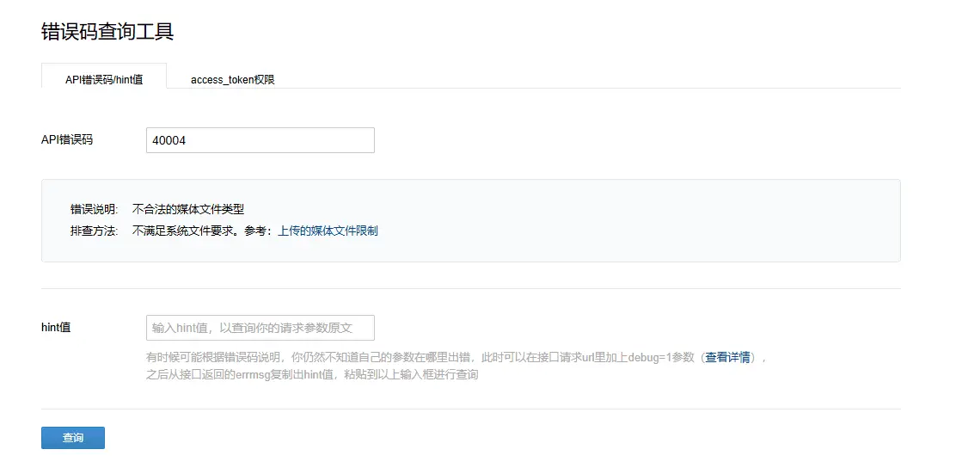The height and width of the screenshot is (468, 962).
Task: Click the 不满足系统文件要求 troubleshooting text
Action: (x=183, y=231)
